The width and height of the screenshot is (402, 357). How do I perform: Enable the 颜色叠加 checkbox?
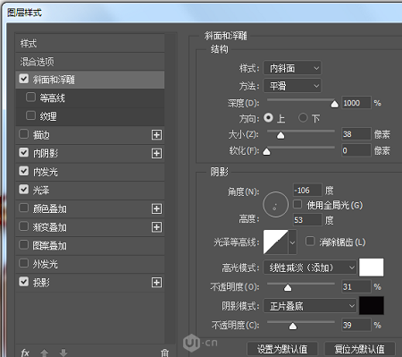pos(24,208)
